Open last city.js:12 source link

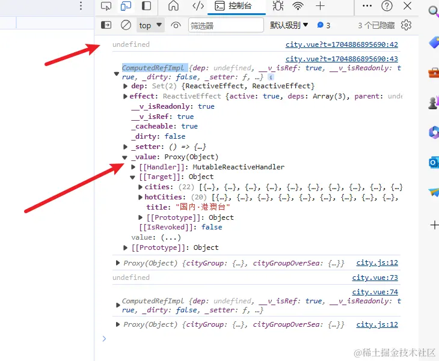tap(377, 324)
